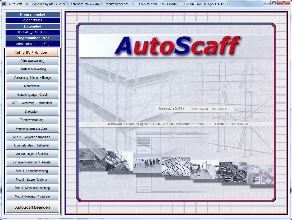Click the file binders thumbnail
This screenshot has width=292, height=220.
pos(204,169)
